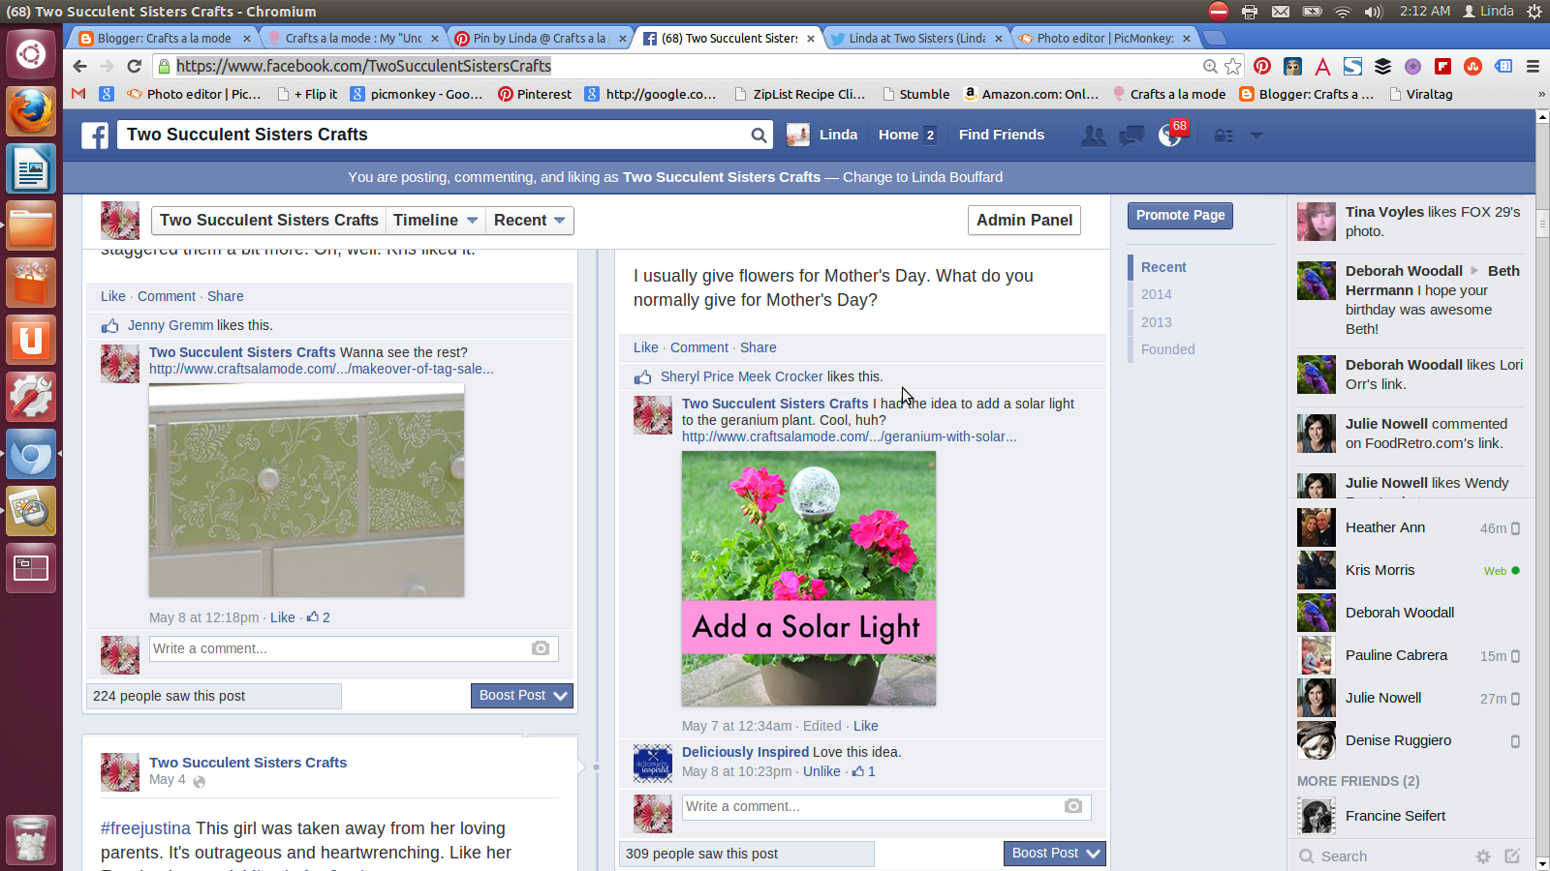Open the Recent sorting dropdown
This screenshot has height=871, width=1550.
528,220
